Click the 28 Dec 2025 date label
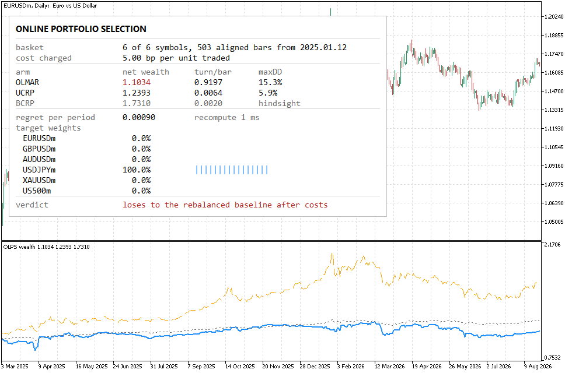Image resolution: width=572 pixels, height=373 pixels. coord(315,367)
